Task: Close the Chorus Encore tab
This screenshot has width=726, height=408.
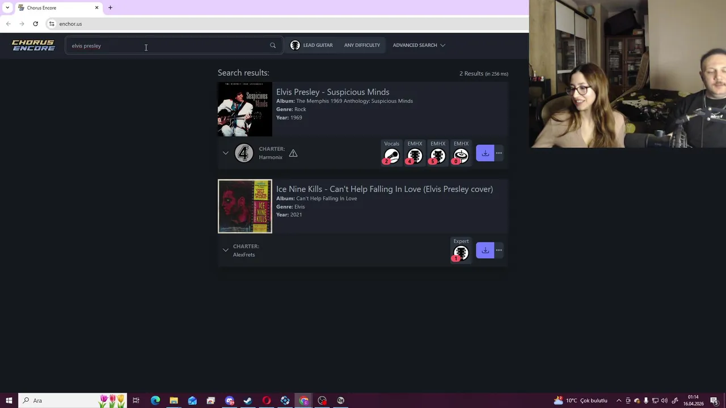Action: 96,7
